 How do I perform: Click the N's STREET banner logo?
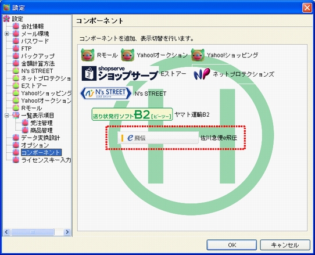pos(106,94)
